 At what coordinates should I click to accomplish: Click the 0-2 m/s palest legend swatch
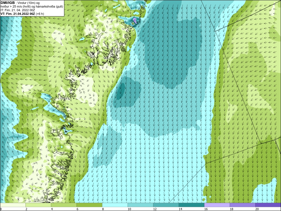coord(13,205)
